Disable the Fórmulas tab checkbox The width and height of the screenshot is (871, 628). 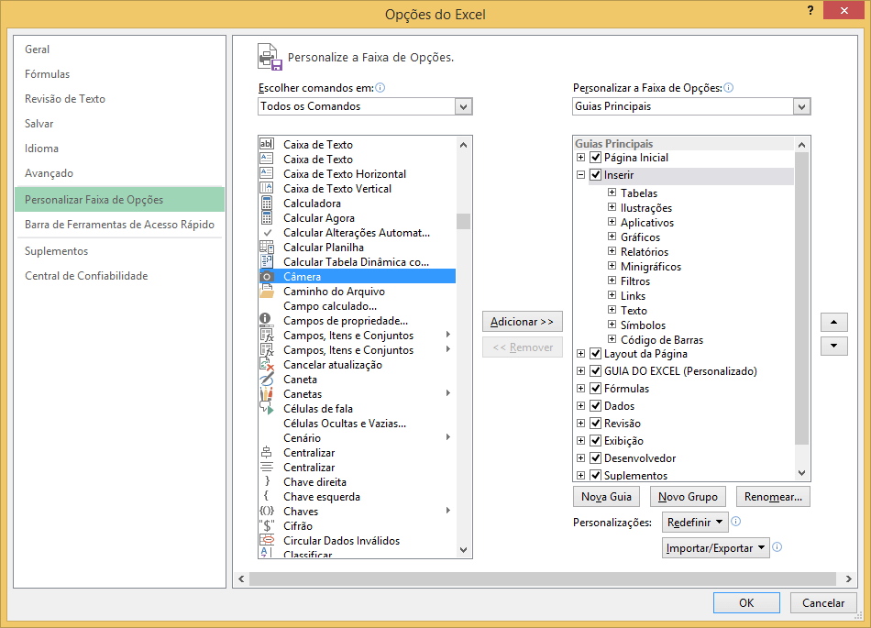[596, 389]
